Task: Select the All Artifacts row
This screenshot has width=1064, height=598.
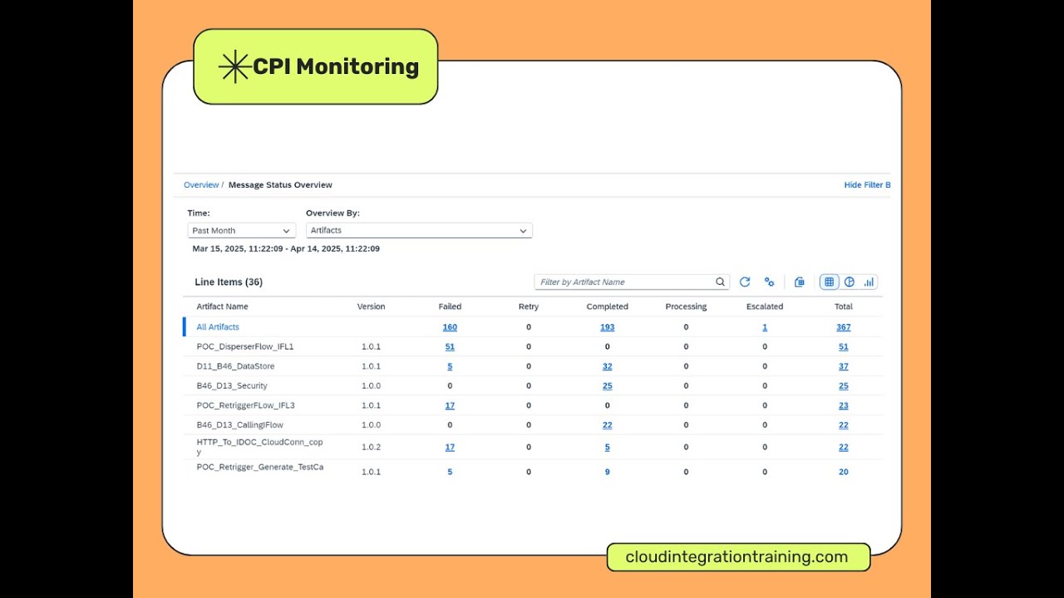Action: (533, 327)
